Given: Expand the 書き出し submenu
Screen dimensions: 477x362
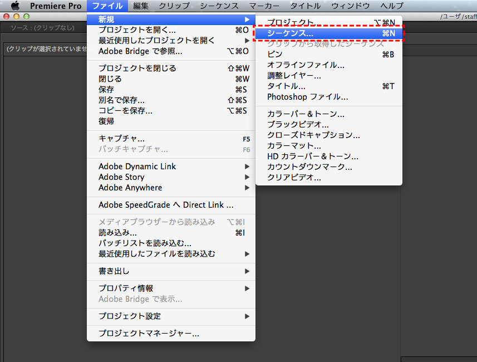Looking at the screenshot, I should (x=171, y=271).
